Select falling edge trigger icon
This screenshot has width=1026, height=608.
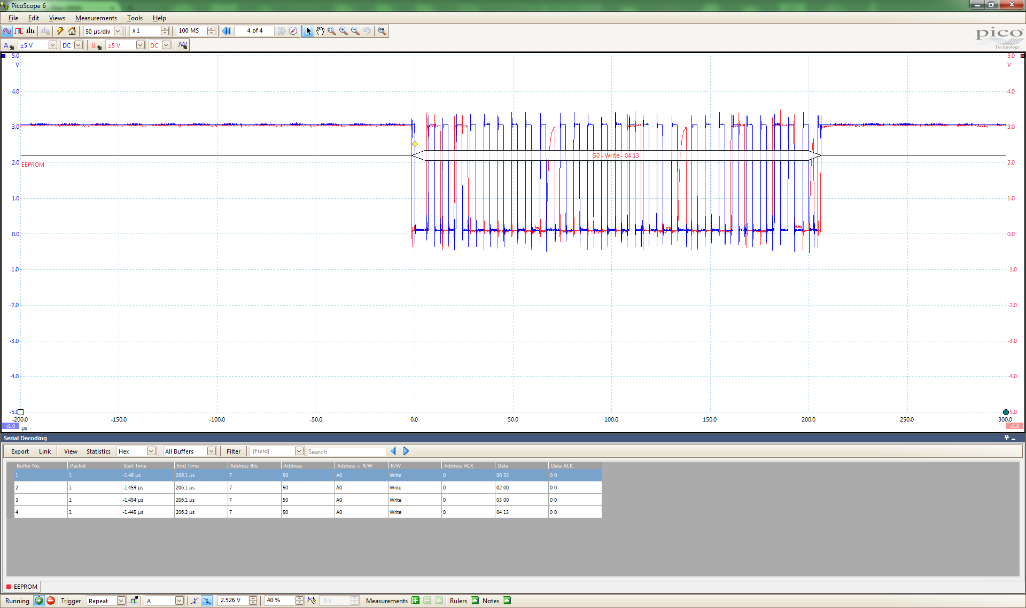[207, 601]
